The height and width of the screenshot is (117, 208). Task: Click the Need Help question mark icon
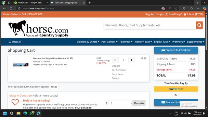click(x=166, y=14)
